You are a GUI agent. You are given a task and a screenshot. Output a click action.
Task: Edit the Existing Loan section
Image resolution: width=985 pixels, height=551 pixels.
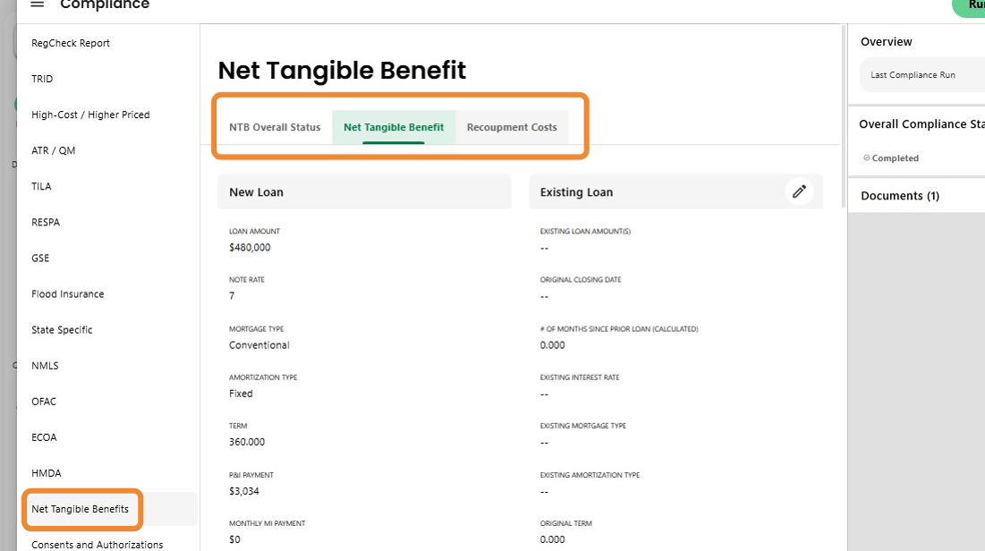799,191
